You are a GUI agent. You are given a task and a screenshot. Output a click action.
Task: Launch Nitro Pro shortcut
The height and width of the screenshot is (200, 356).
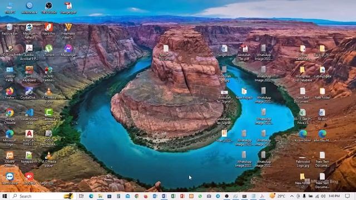[x=49, y=29]
